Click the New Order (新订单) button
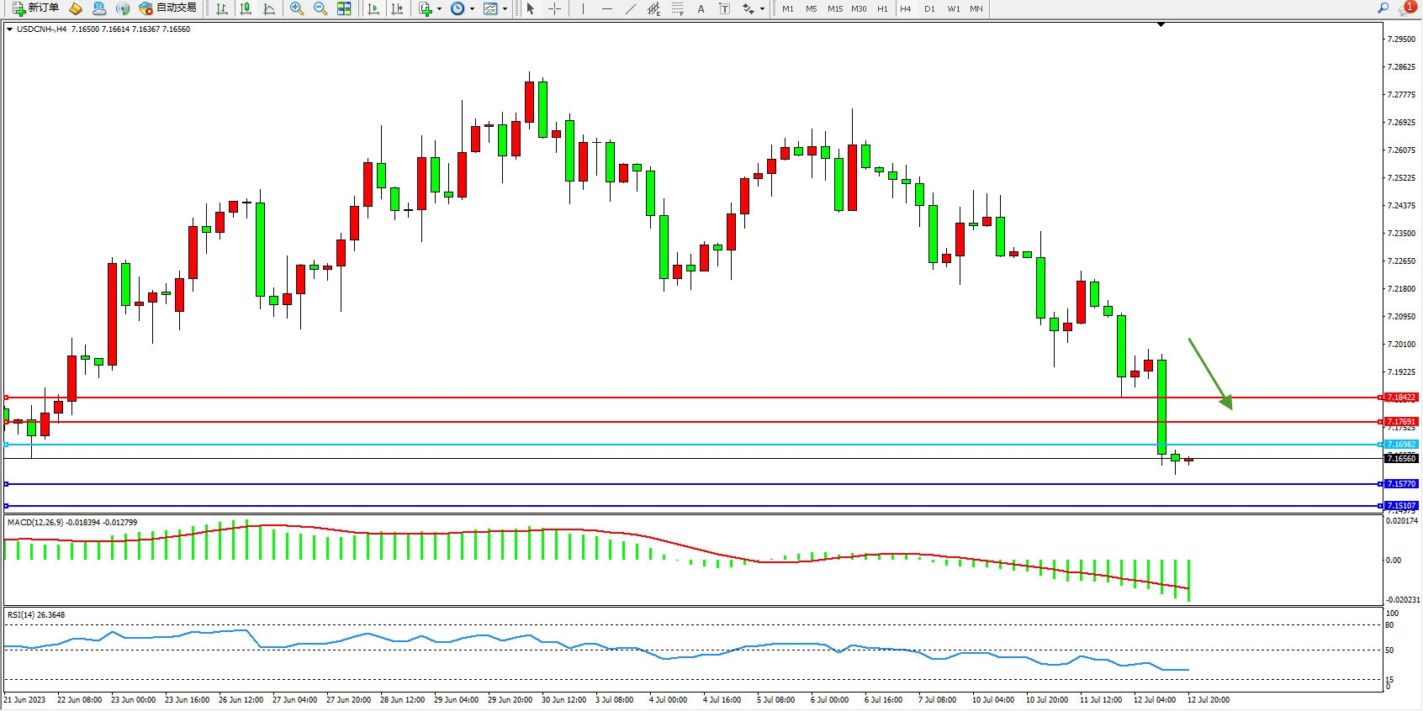 pyautogui.click(x=35, y=8)
